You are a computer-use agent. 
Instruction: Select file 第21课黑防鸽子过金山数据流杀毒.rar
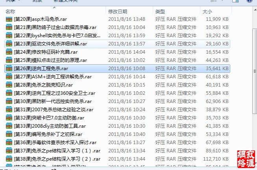pos(55,27)
